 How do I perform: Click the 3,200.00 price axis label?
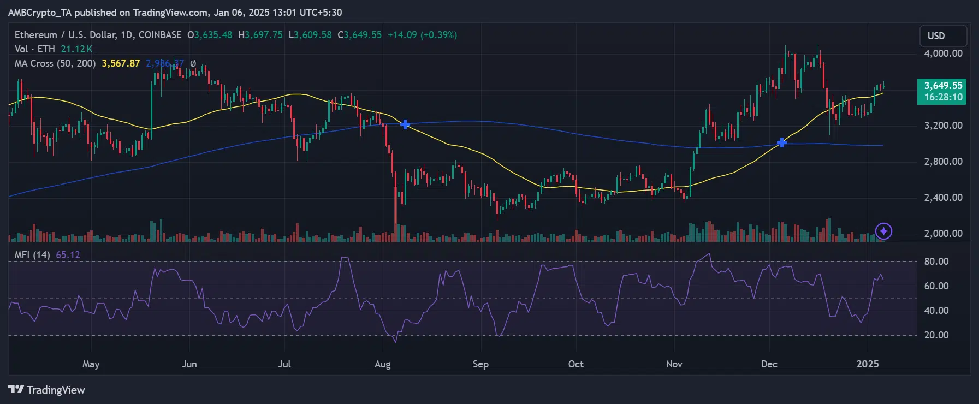click(943, 126)
